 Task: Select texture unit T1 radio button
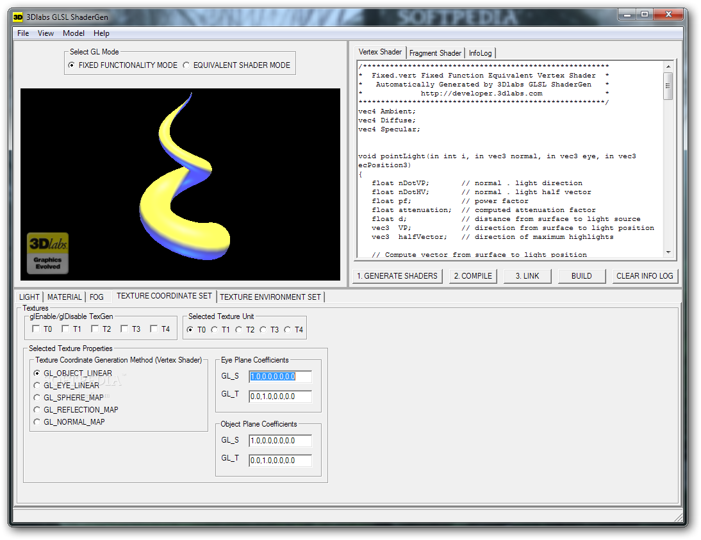click(x=215, y=330)
